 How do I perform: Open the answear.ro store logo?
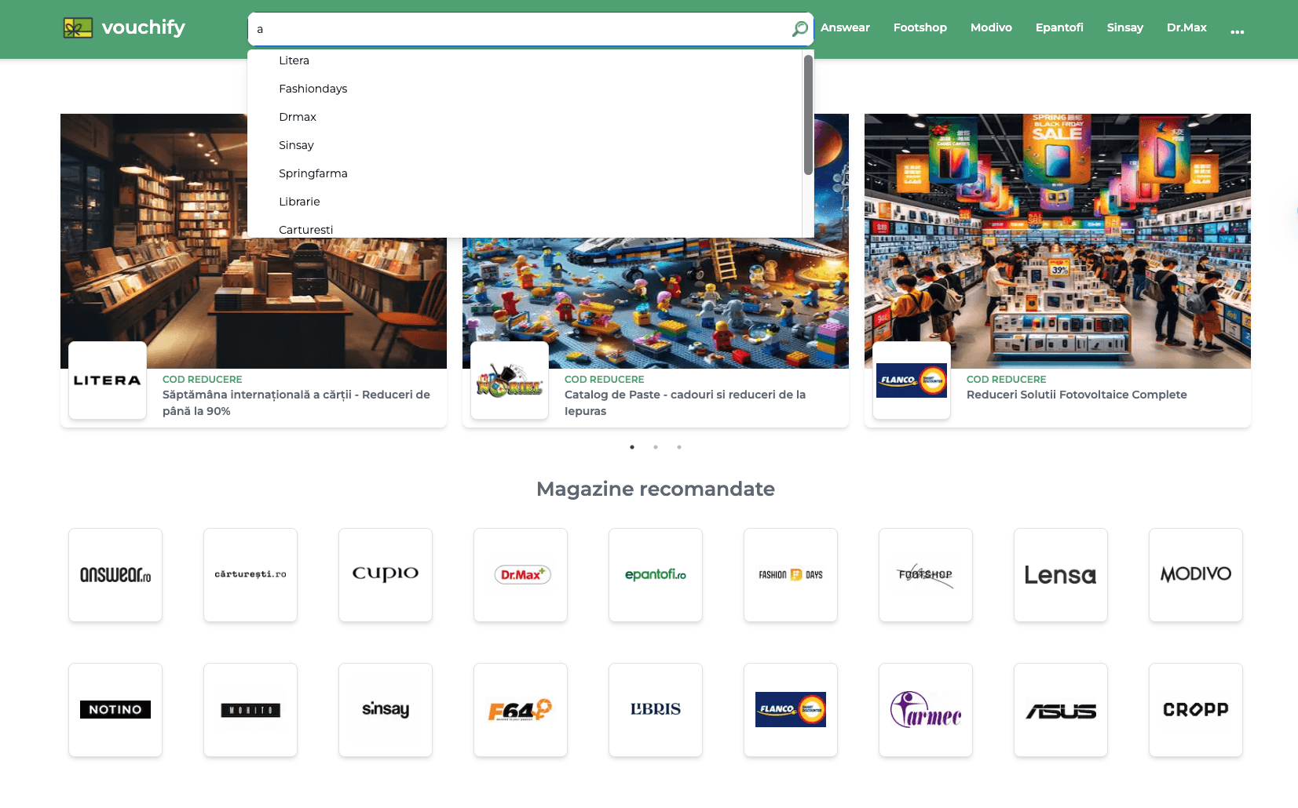pos(115,575)
